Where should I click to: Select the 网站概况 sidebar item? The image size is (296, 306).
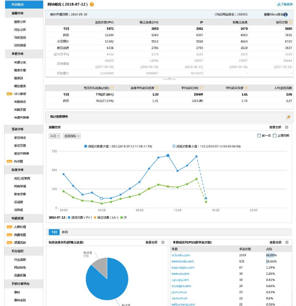24,5
